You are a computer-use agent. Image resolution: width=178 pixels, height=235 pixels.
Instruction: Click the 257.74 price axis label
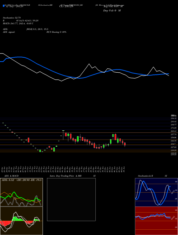(174, 134)
